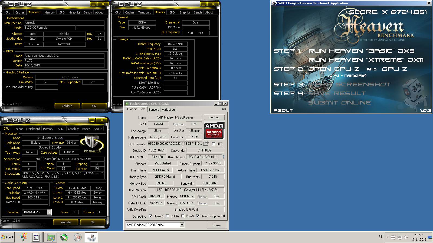
Task: Click the ET language indicator
Action: coord(380,237)
